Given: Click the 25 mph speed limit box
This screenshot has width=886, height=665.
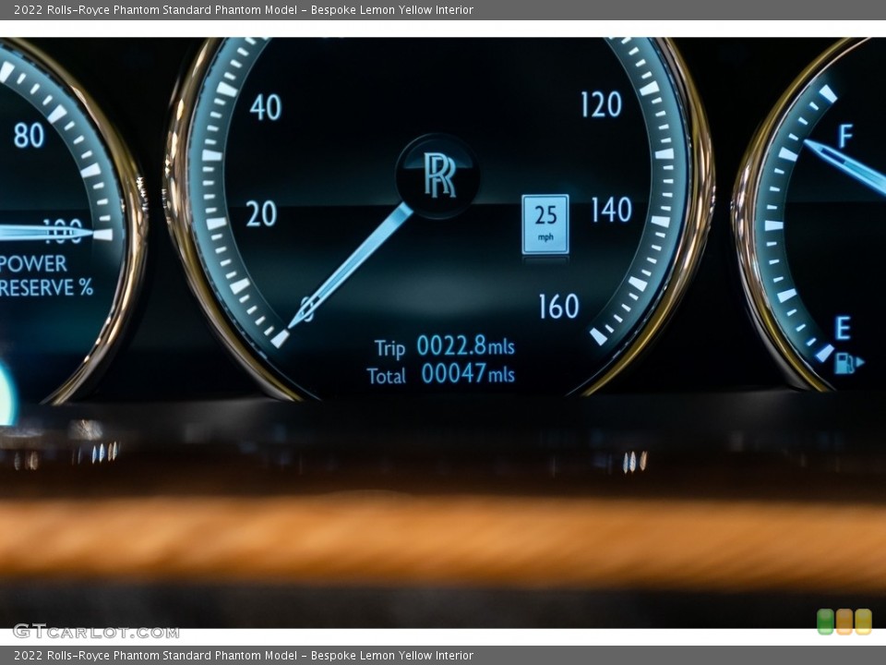Looking at the screenshot, I should click(x=545, y=224).
